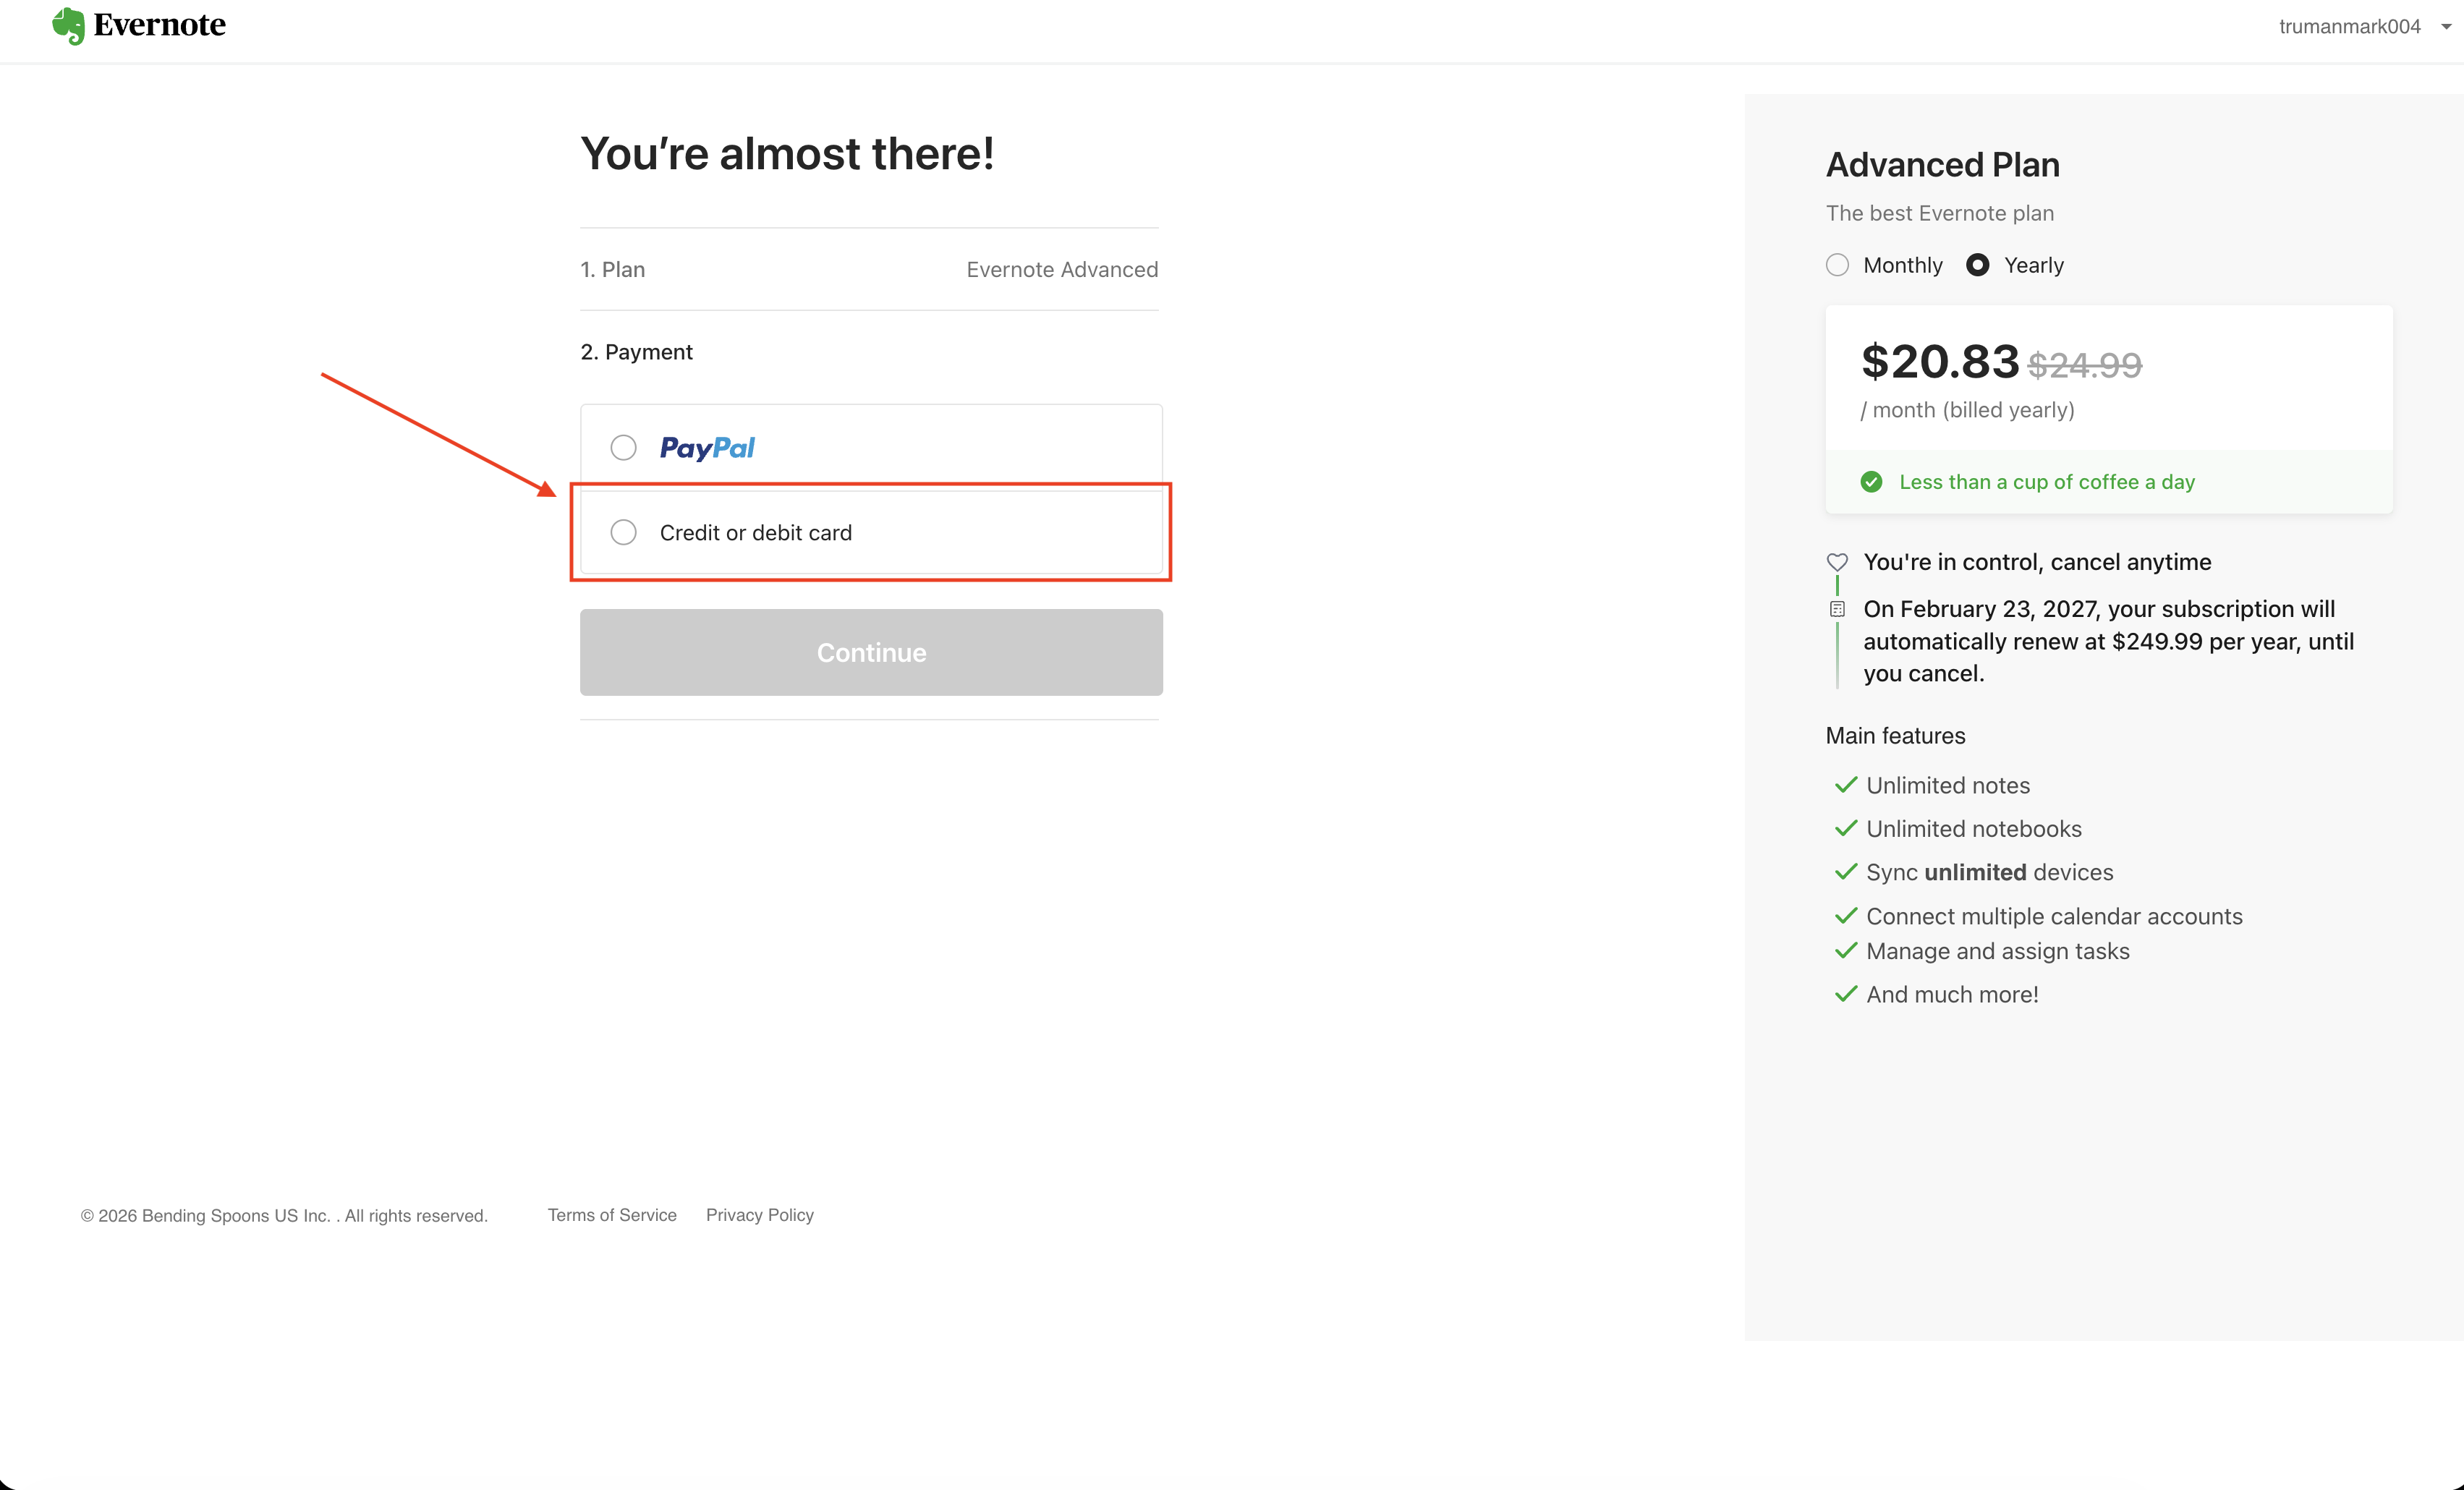The image size is (2464, 1490).
Task: Click the heart icon near cancel anytime
Action: pos(1837,562)
